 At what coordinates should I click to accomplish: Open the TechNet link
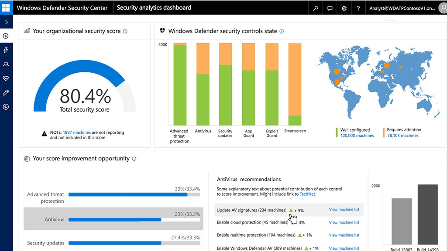[307, 194]
